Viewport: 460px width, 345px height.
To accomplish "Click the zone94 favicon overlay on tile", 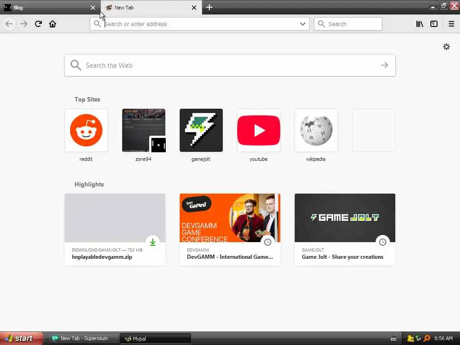I will coord(159,145).
